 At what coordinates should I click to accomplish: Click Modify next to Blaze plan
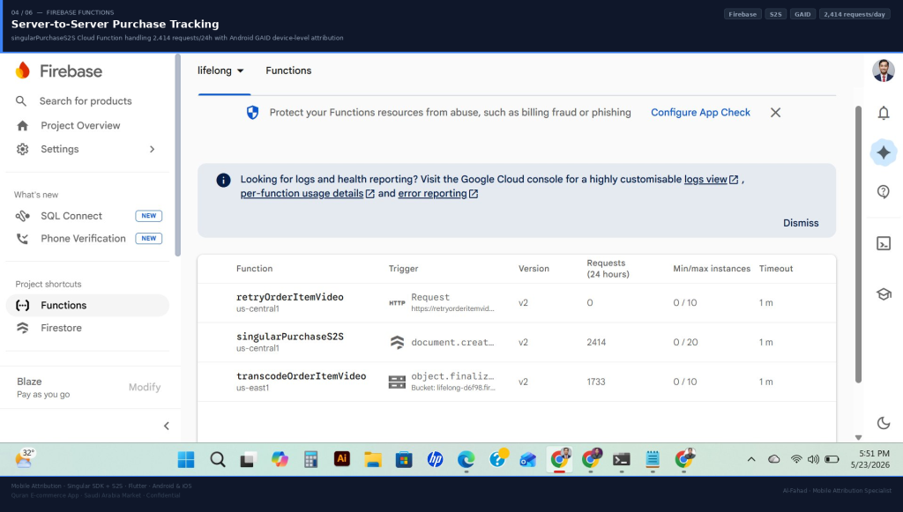pos(145,387)
